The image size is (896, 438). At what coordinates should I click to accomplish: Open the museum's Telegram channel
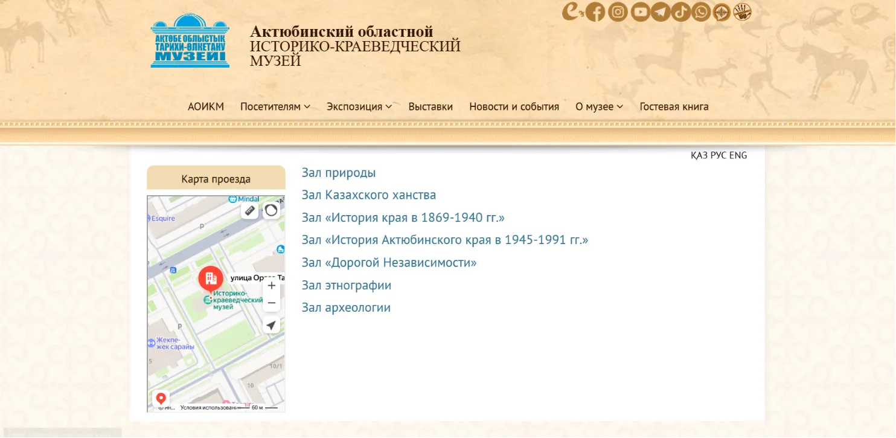coord(661,12)
